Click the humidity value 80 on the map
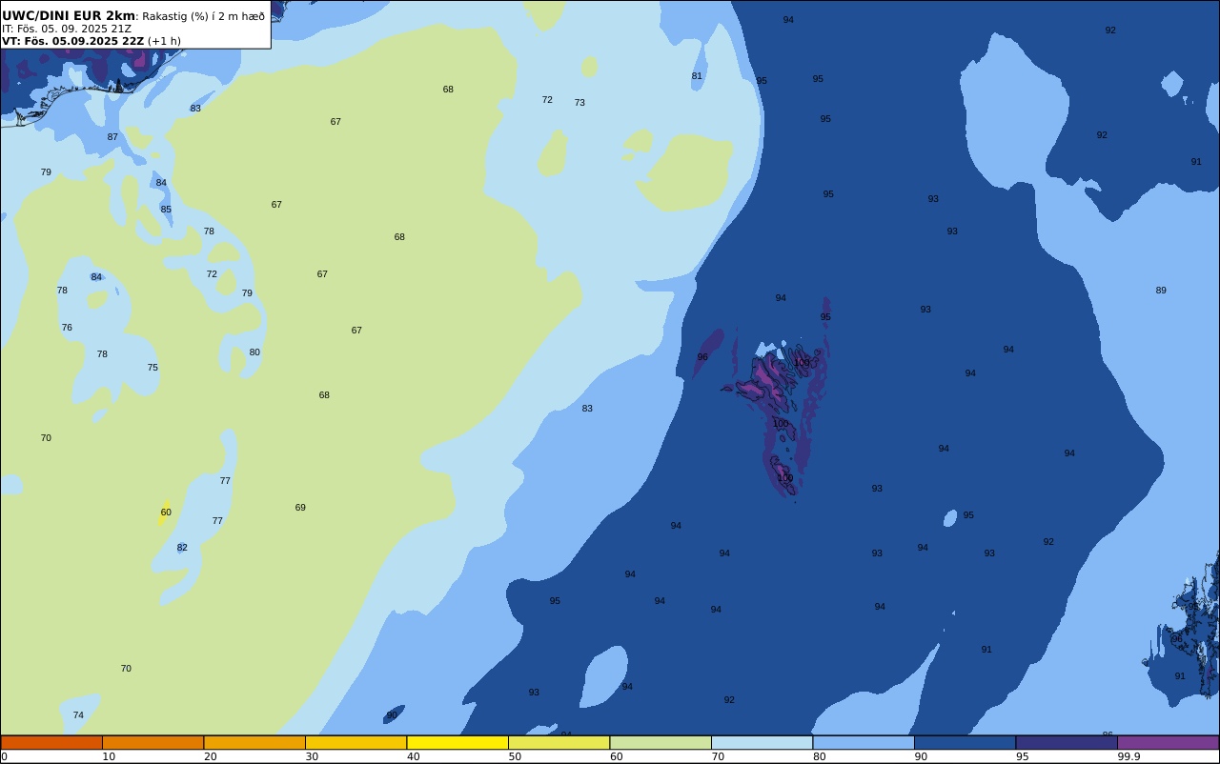Image resolution: width=1220 pixels, height=764 pixels. tap(254, 352)
